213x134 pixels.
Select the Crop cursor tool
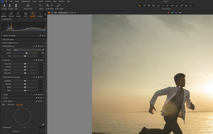pyautogui.click(x=154, y=6)
